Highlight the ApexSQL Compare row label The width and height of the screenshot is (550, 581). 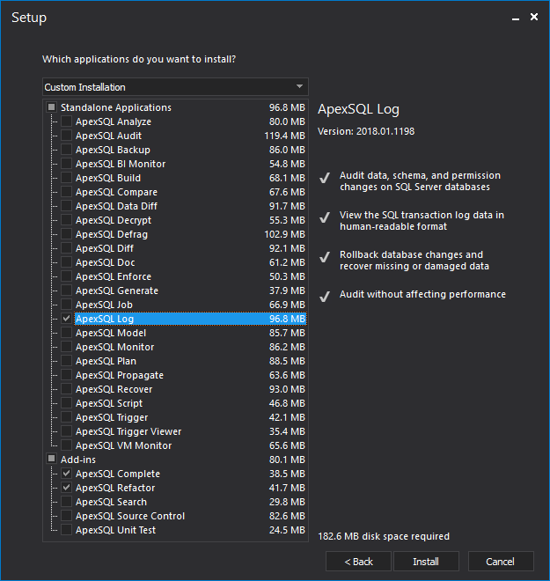(117, 192)
